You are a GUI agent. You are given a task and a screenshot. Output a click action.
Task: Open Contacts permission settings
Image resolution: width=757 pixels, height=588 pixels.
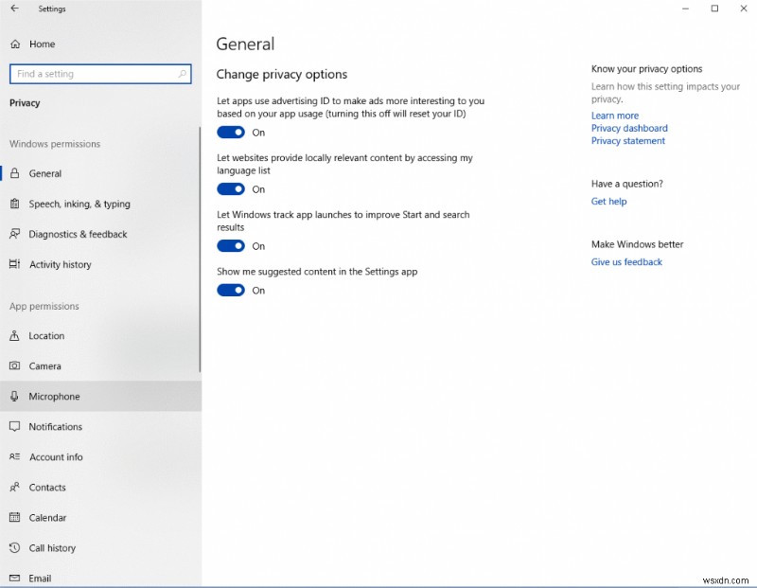pyautogui.click(x=47, y=487)
